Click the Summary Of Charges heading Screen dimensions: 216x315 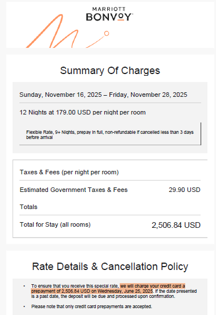[x=110, y=71]
